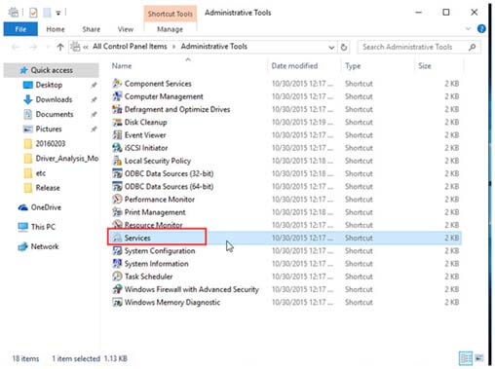Click the System Information icon
Image resolution: width=495 pixels, height=369 pixels.
point(117,264)
